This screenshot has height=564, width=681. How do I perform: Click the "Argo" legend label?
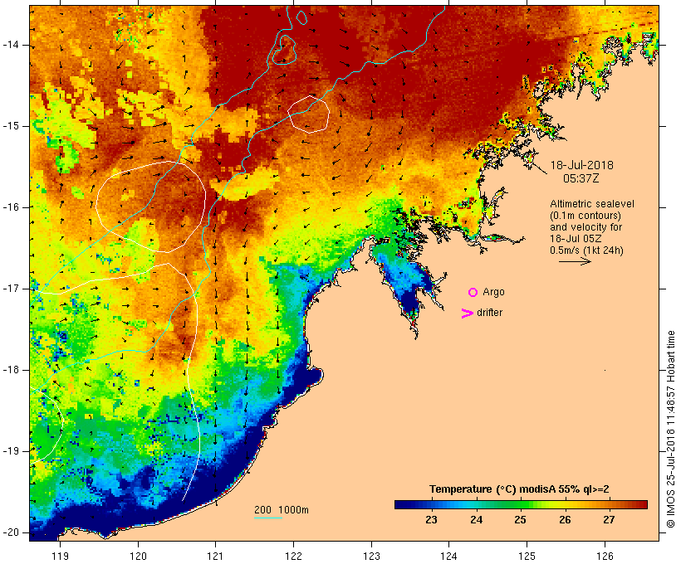point(493,292)
